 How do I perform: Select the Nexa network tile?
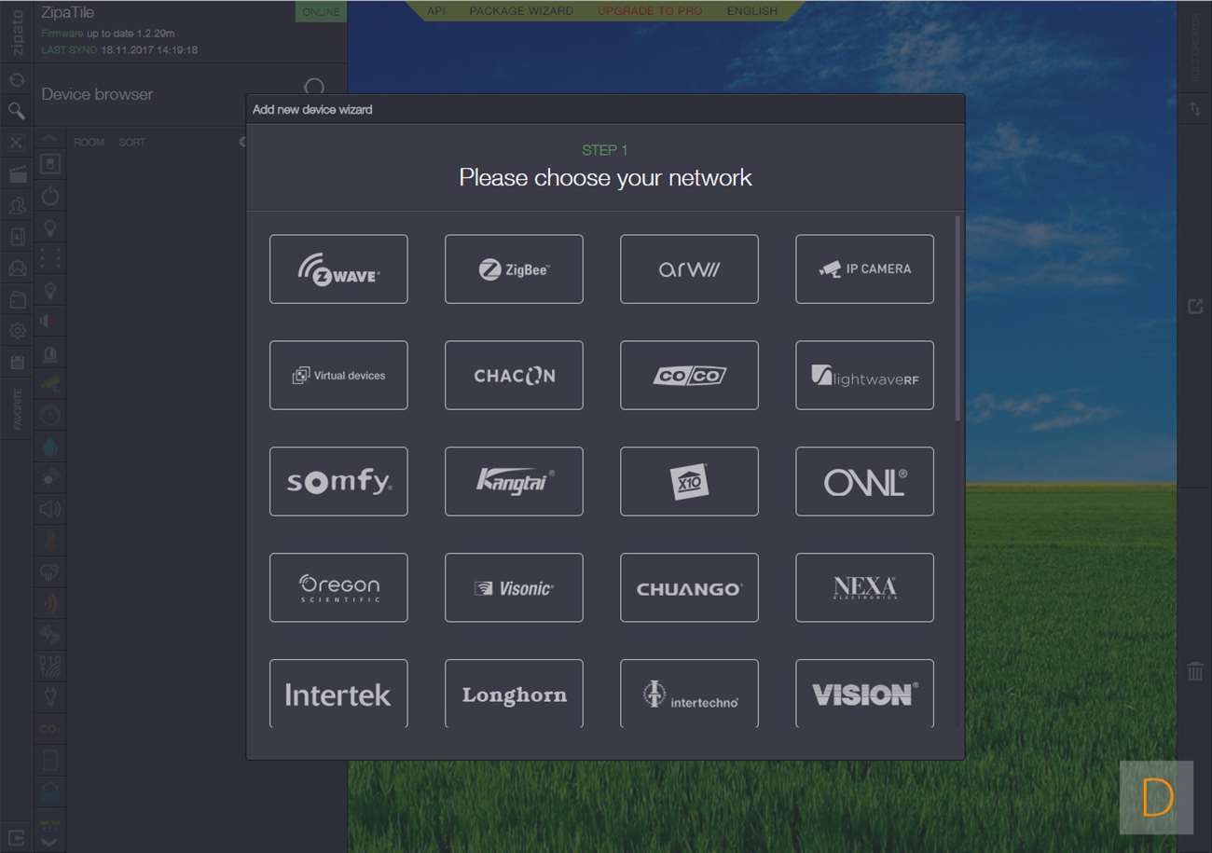[864, 587]
